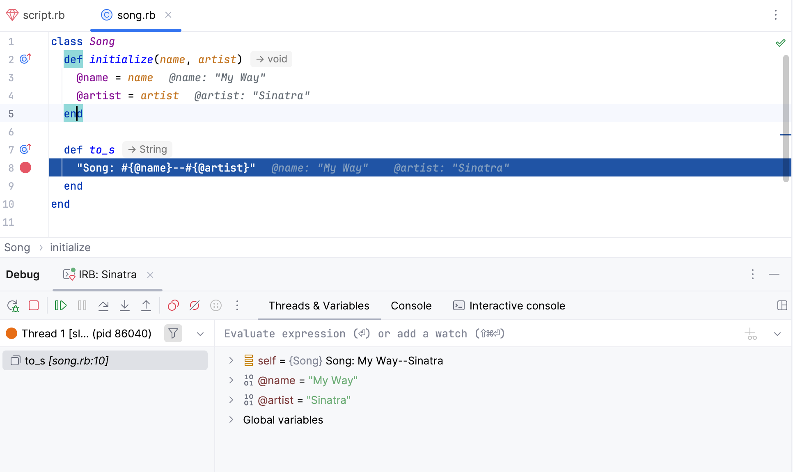
Task: Click the initialize breadcrumb
Action: (70, 247)
